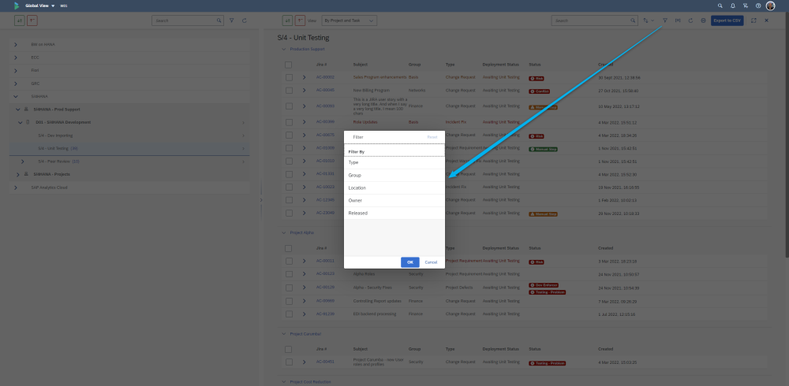Tick the checkbox for AC-00123
This screenshot has width=789, height=386.
point(289,274)
